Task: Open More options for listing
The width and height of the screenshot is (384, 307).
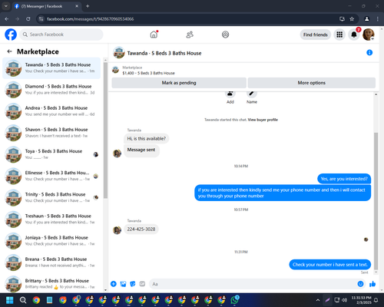Action: tap(312, 83)
